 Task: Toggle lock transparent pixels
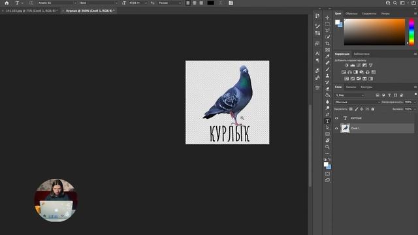pyautogui.click(x=351, y=109)
